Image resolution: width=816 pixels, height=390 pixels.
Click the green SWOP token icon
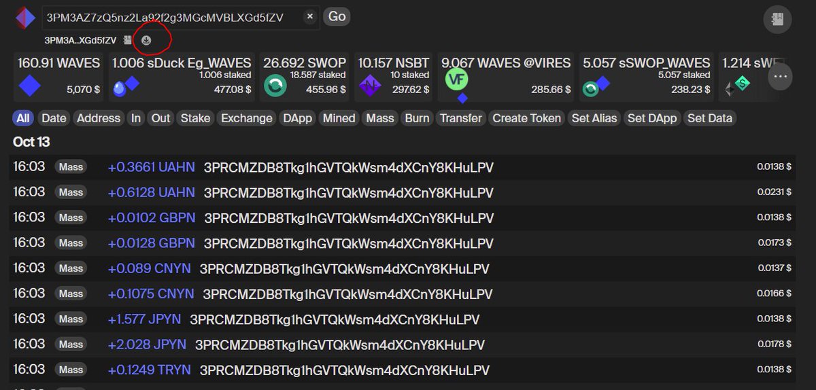click(275, 86)
